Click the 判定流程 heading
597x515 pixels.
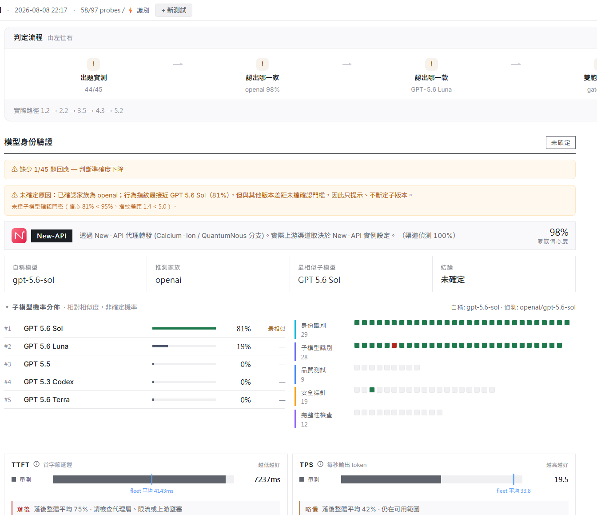tap(28, 37)
